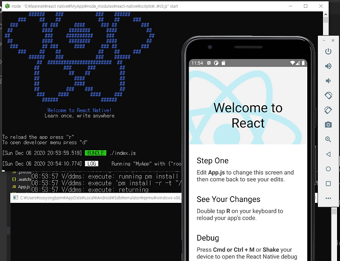
Task: Take a screenshot with the camera icon
Action: [328, 125]
